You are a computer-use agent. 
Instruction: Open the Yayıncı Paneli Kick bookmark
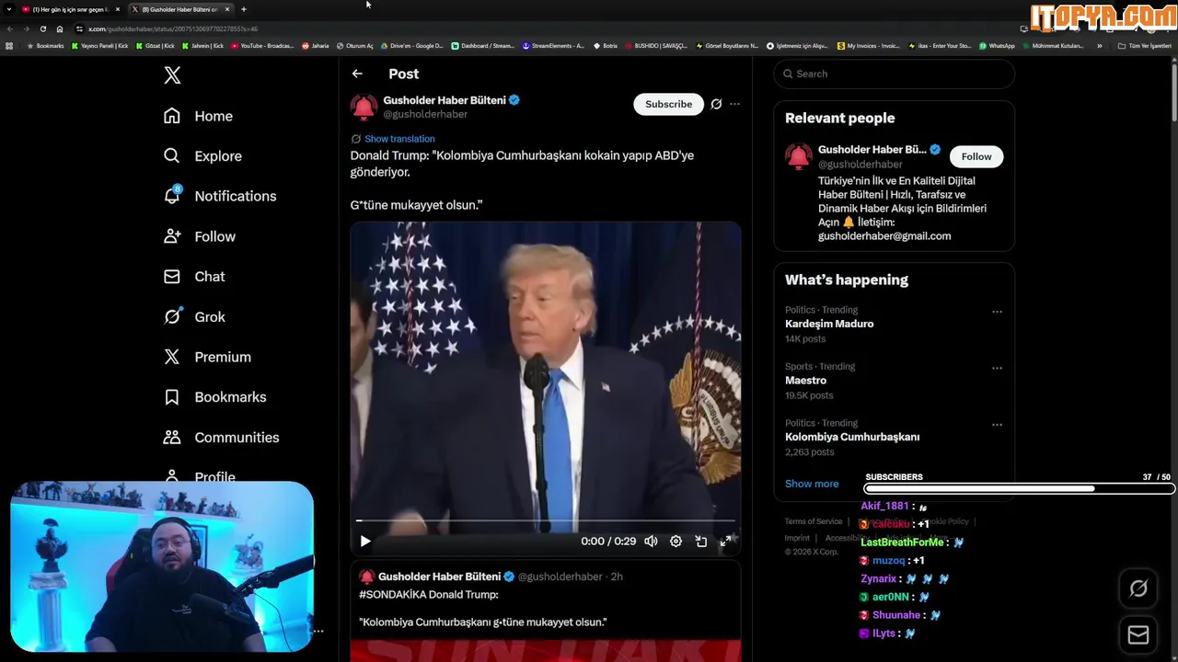100,46
